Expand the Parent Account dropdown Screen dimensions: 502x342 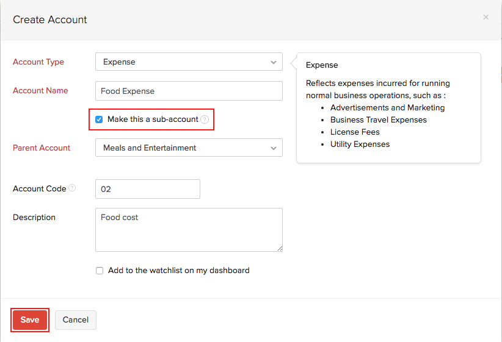tap(189, 148)
